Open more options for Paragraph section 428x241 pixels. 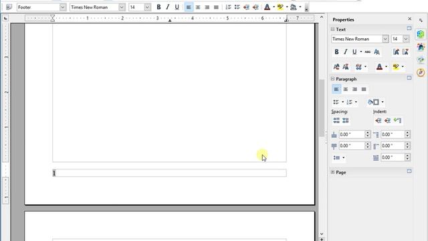click(409, 78)
